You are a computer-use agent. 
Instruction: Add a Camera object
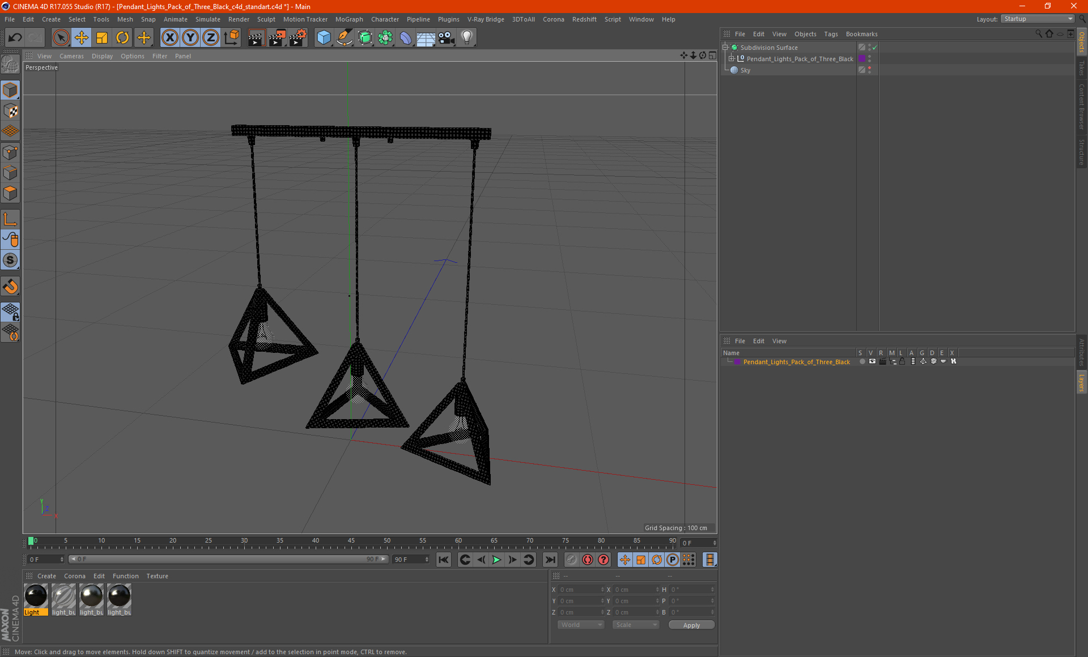447,38
